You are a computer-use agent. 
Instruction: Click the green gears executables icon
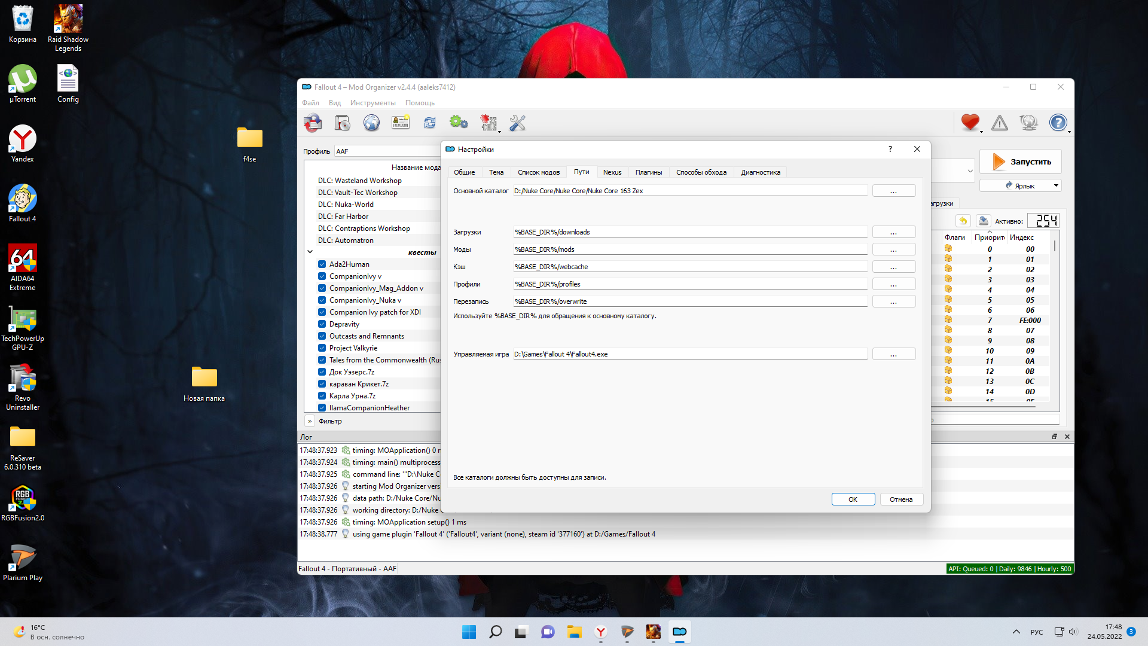click(459, 123)
